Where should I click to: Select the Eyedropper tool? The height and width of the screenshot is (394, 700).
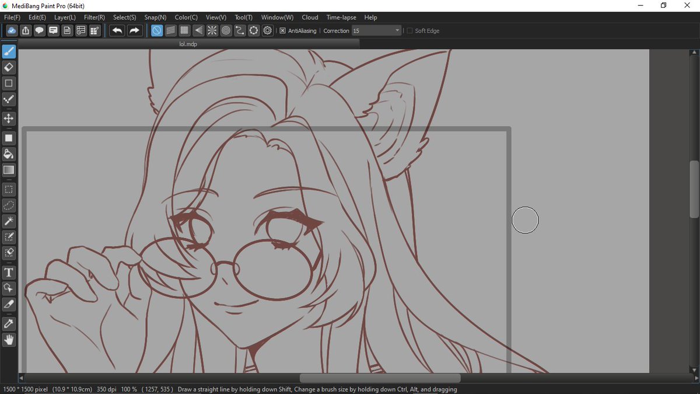click(9, 324)
